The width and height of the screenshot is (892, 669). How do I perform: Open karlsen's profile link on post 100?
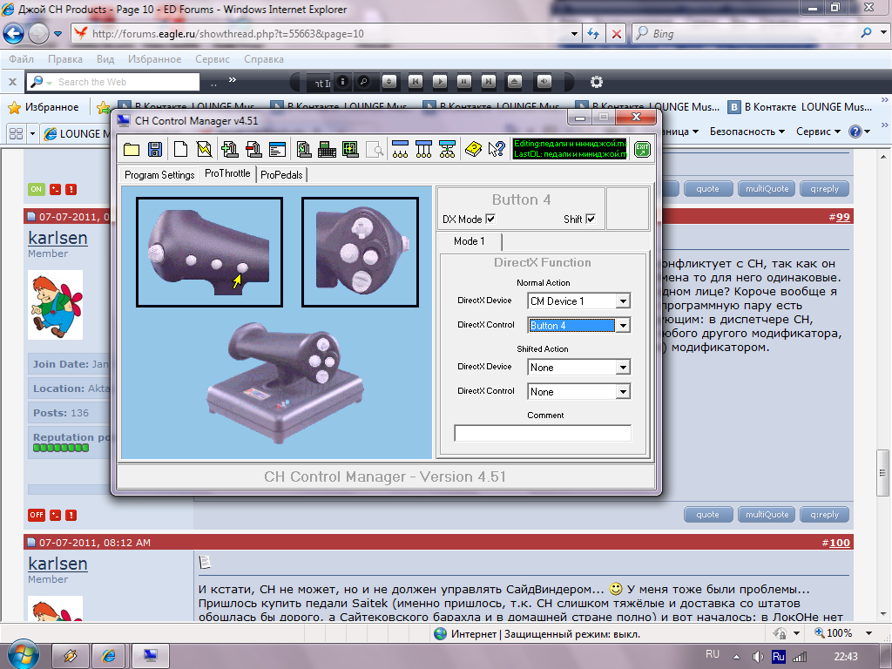pos(57,564)
